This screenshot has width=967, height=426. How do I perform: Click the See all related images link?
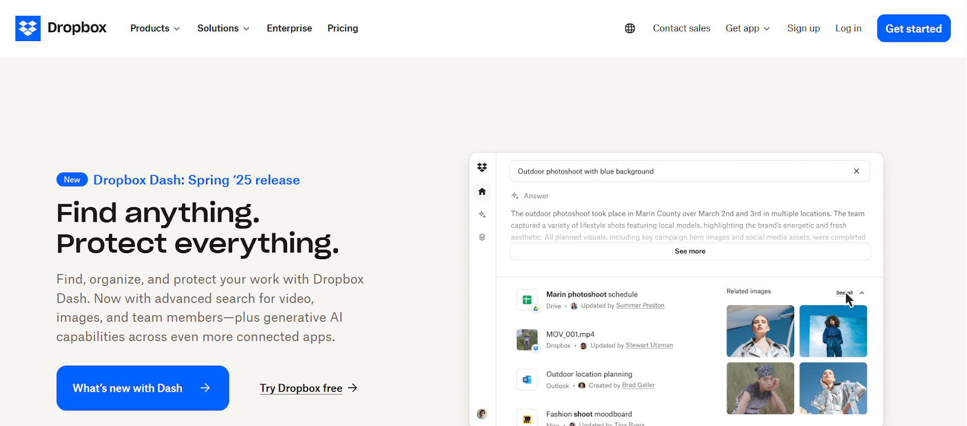[844, 292]
